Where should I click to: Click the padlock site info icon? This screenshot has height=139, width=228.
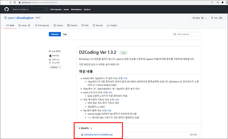(x=20, y=2)
